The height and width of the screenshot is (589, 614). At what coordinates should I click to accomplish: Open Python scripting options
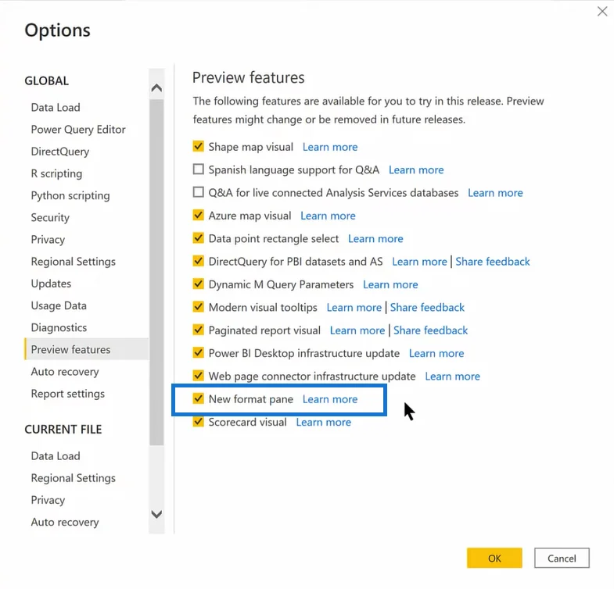(70, 195)
